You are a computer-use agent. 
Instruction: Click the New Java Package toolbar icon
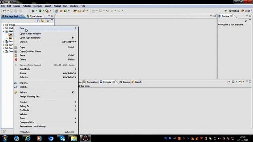point(61,11)
